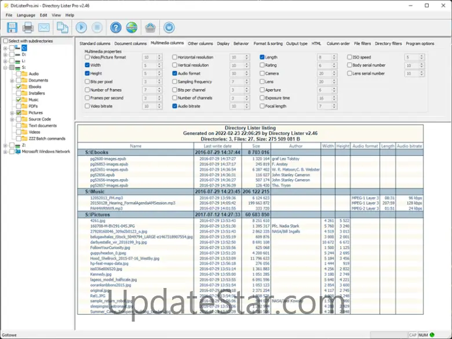Click the Length size spinner
The width and height of the screenshot is (452, 339).
(x=334, y=57)
